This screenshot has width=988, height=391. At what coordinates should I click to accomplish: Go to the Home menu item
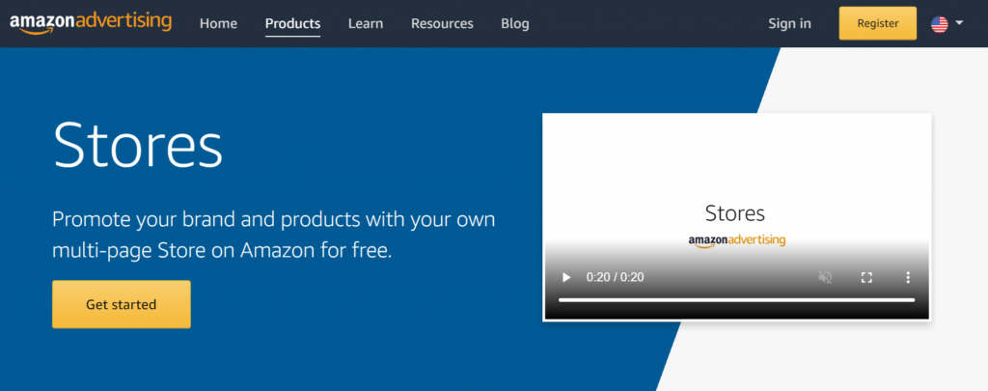click(x=218, y=23)
